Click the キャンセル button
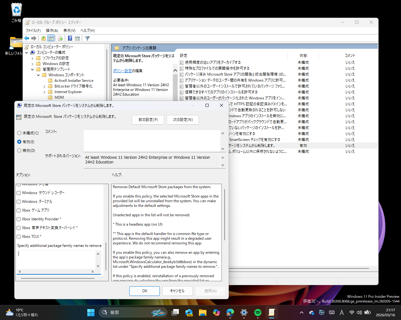401x320 pixels. pyautogui.click(x=177, y=291)
